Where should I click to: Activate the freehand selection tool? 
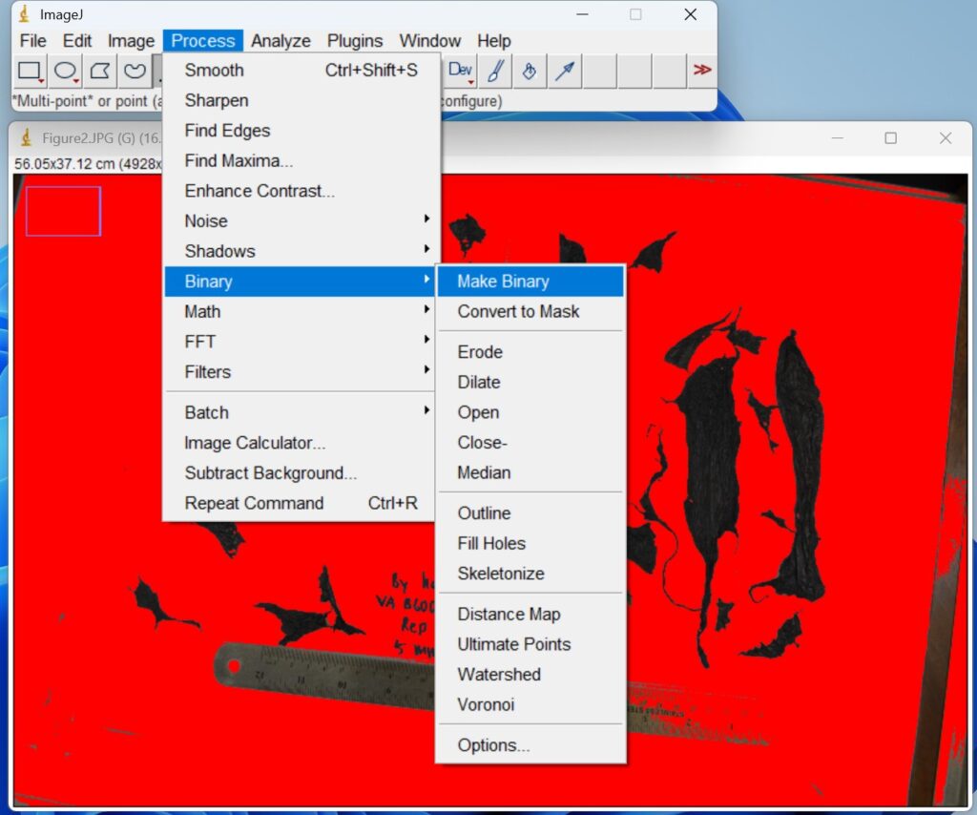135,71
